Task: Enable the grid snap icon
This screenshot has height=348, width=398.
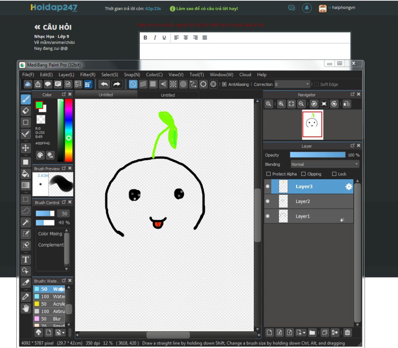Action: click(x=153, y=84)
